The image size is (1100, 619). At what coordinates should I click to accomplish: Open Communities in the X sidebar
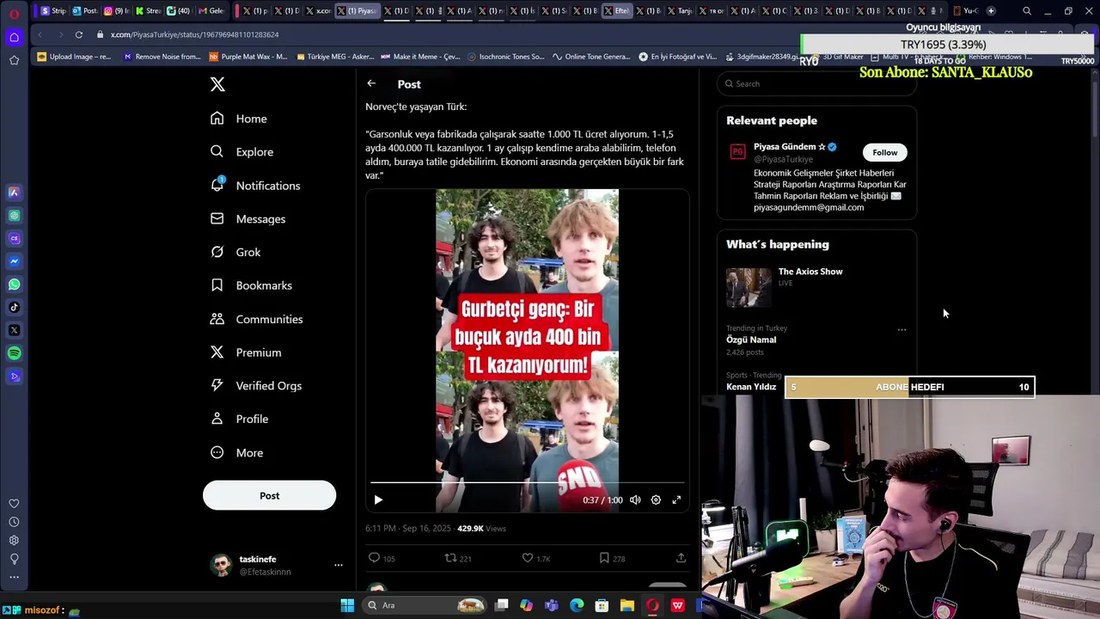[x=256, y=319]
